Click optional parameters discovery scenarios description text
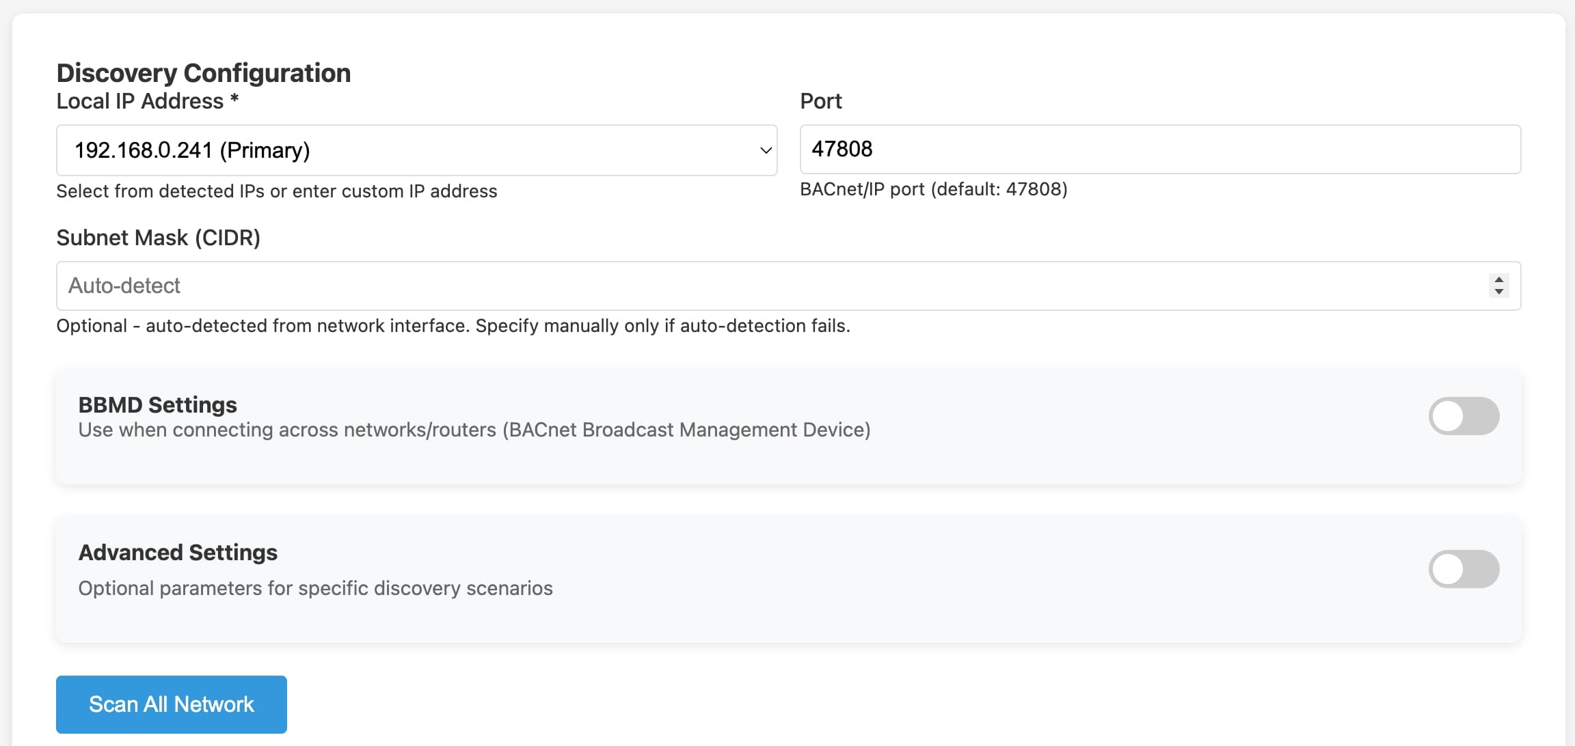The width and height of the screenshot is (1575, 746). [x=315, y=588]
